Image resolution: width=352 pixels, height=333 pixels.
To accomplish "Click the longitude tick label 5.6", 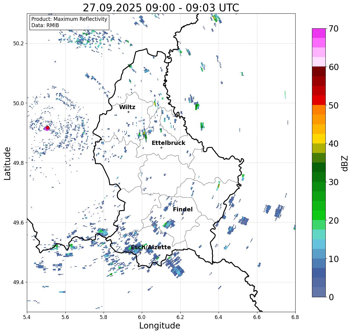I will (65, 317).
